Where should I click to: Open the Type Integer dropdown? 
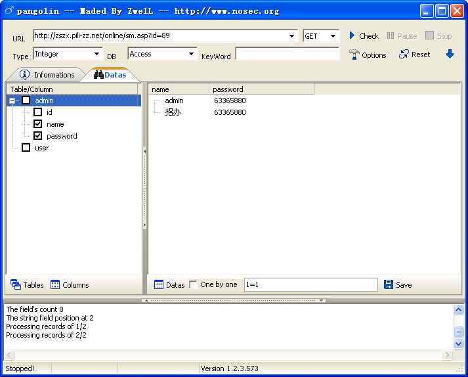(x=96, y=54)
